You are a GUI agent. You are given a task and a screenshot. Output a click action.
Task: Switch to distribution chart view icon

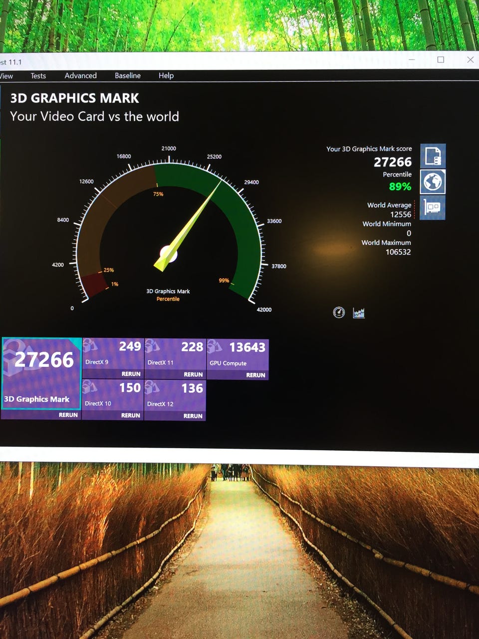(359, 313)
